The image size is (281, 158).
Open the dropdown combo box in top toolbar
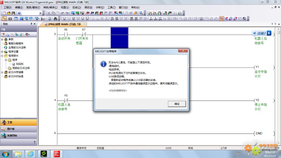pyautogui.click(x=40, y=13)
